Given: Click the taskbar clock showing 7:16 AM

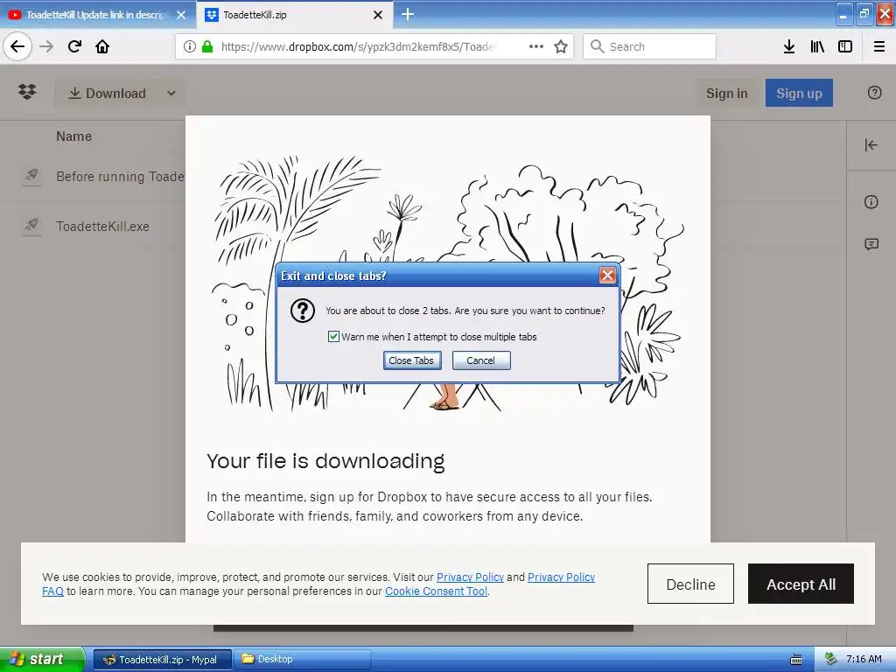Looking at the screenshot, I should (x=864, y=660).
